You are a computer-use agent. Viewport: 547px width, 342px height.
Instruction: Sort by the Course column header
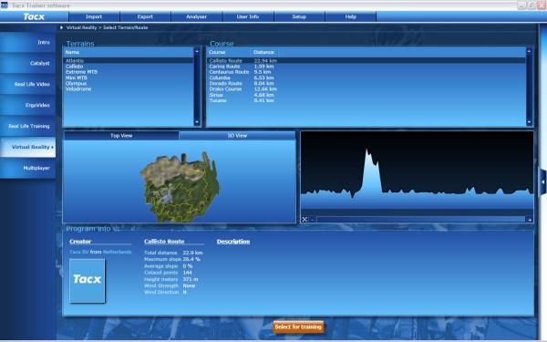pyautogui.click(x=217, y=52)
